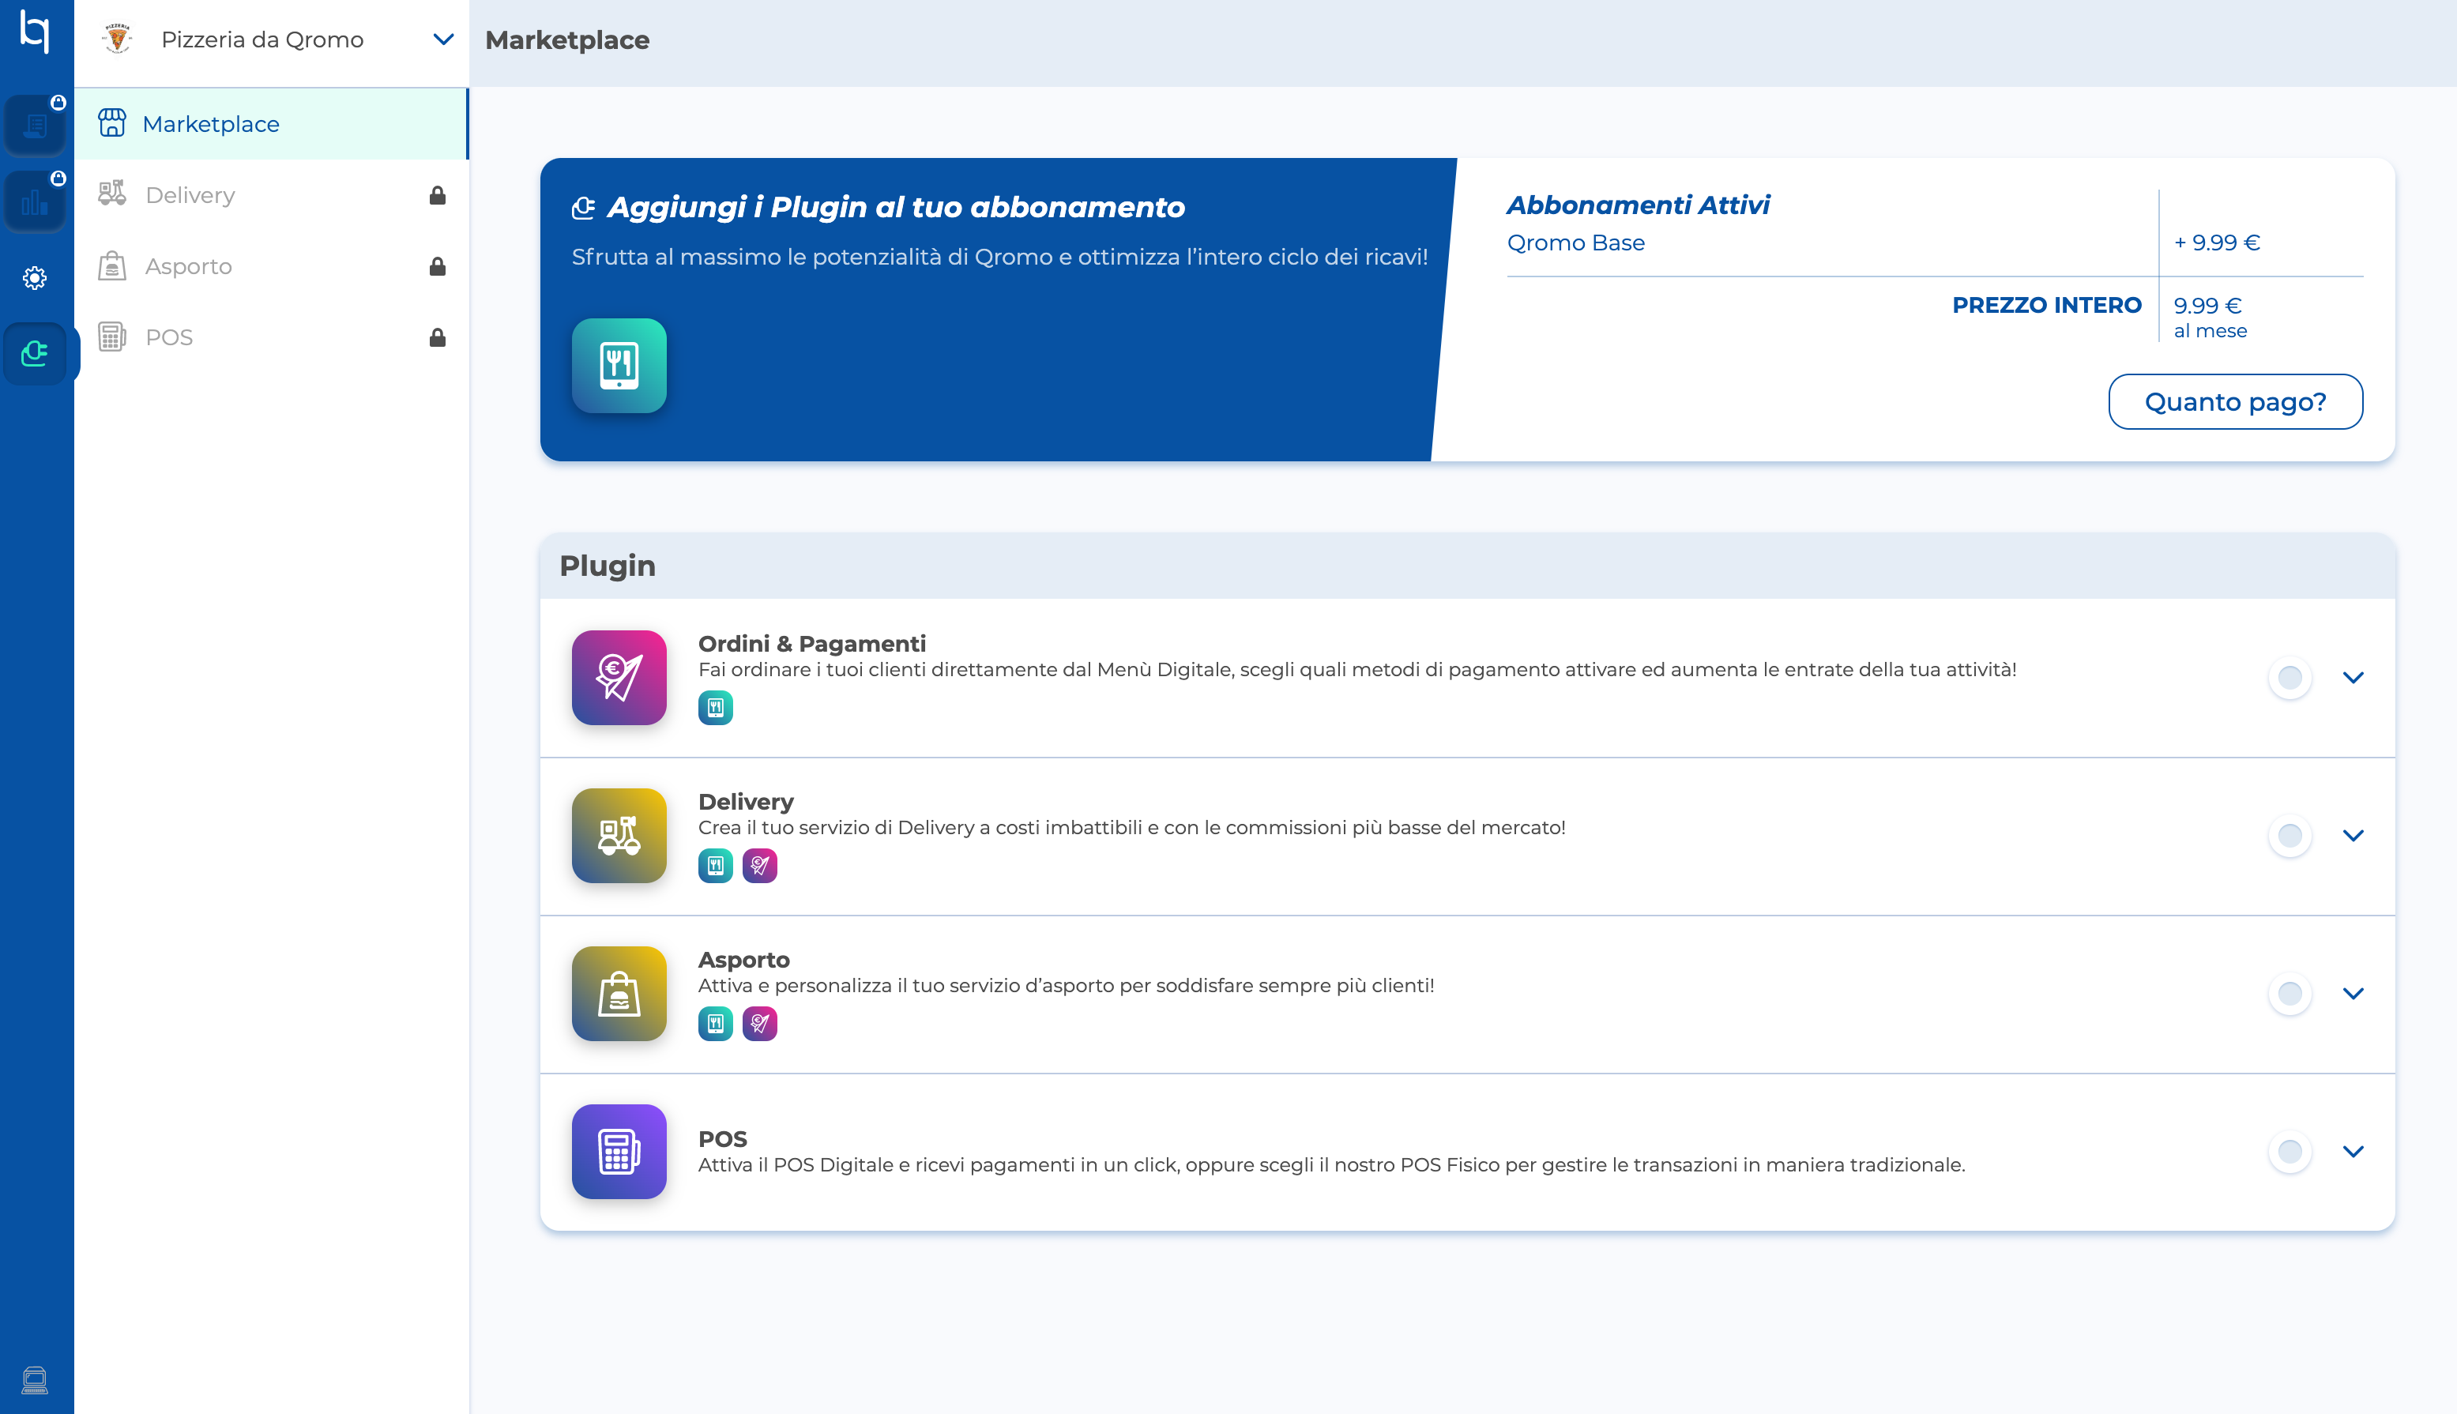Click the lock icon beside Asporto
The width and height of the screenshot is (2457, 1414).
coord(437,266)
